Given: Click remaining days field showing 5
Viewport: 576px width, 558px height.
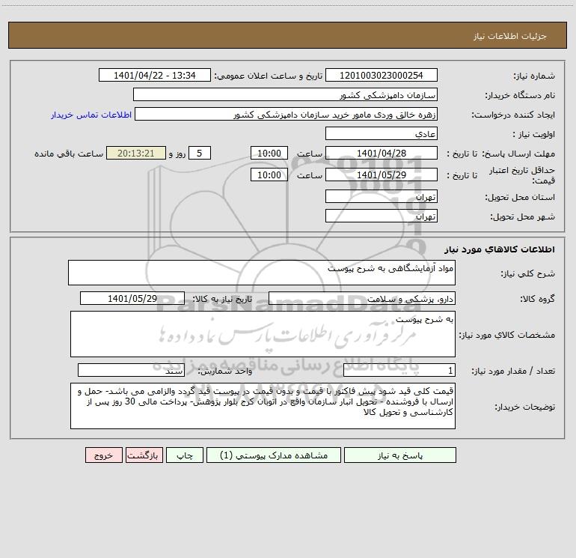Looking at the screenshot, I should 200,153.
